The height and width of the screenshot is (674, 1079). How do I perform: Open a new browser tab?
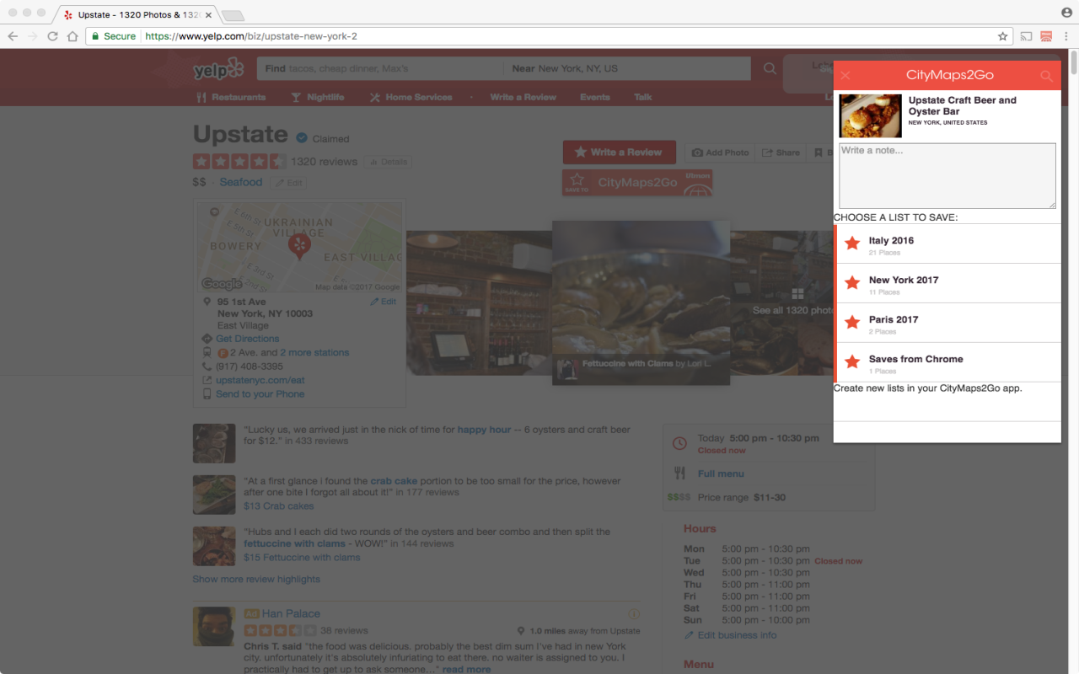(233, 15)
